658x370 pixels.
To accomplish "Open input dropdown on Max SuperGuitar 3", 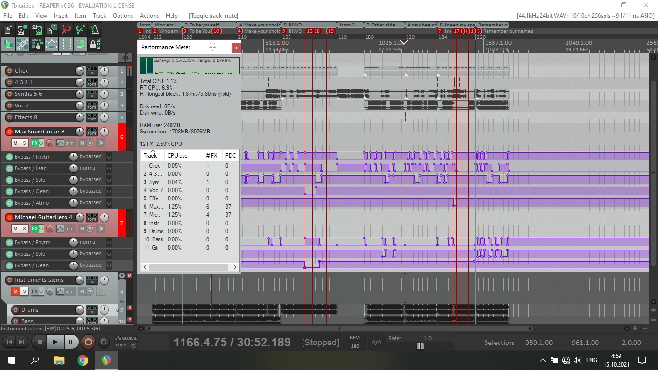I will (x=90, y=143).
